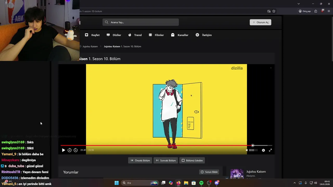The width and height of the screenshot is (333, 187).
Task: Click the Arama Yap search field
Action: point(140,22)
